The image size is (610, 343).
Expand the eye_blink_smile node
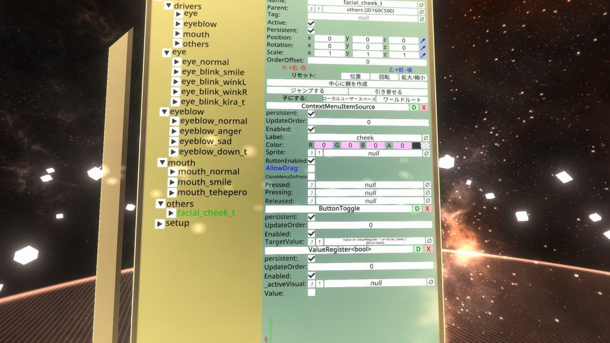[x=176, y=72]
